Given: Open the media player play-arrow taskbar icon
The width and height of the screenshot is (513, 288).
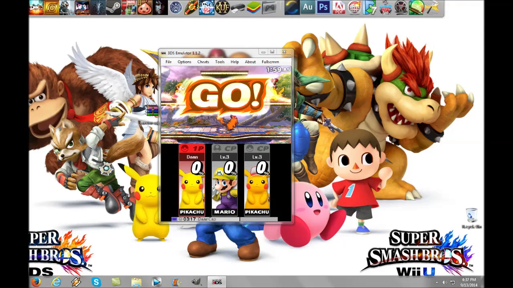Looking at the screenshot, I should click(x=156, y=282).
